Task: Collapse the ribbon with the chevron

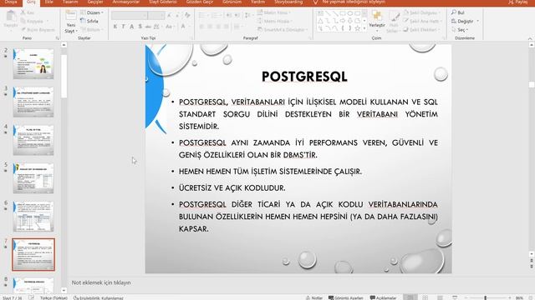Action: pos(530,38)
